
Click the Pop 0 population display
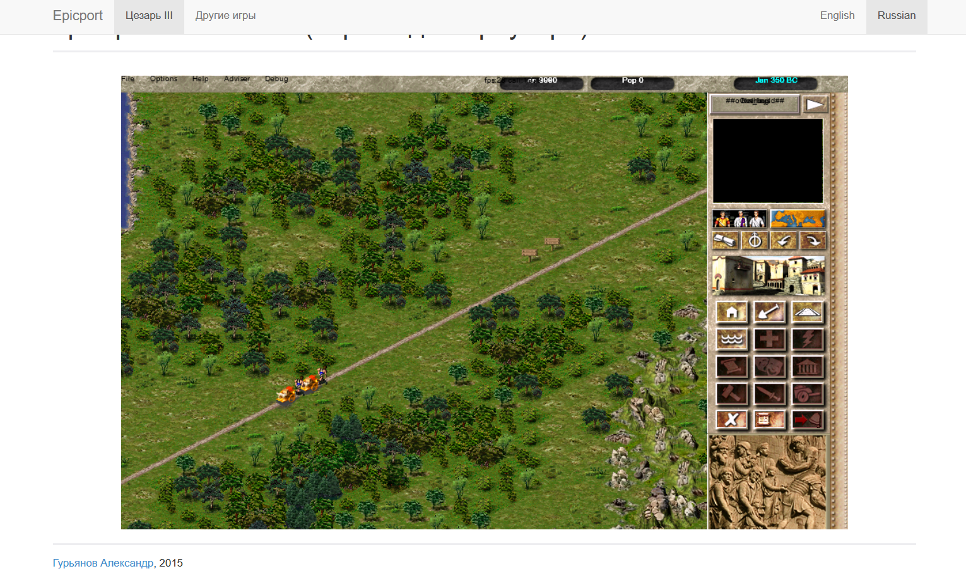click(632, 82)
